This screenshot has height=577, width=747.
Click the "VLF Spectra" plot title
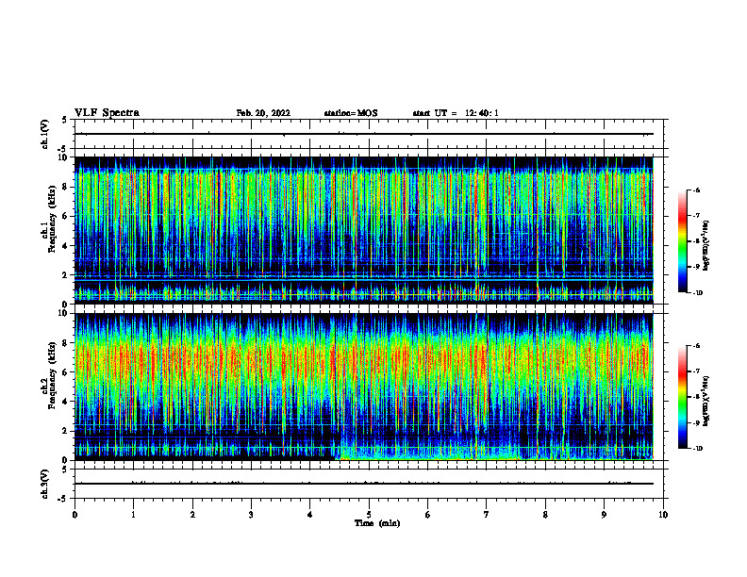pyautogui.click(x=107, y=113)
